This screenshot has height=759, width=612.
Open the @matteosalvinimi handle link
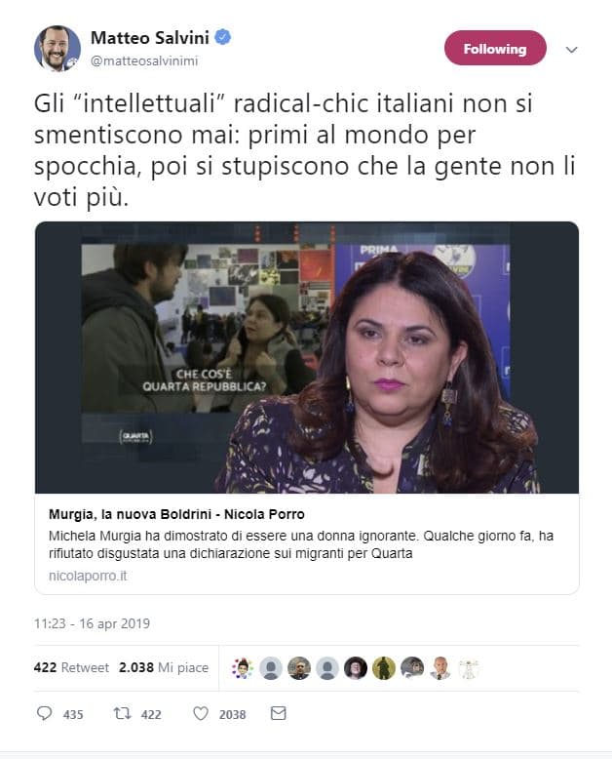tap(144, 61)
